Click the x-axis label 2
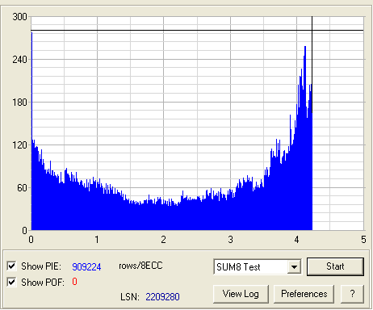Image resolution: width=373 pixels, height=310 pixels. [x=163, y=239]
